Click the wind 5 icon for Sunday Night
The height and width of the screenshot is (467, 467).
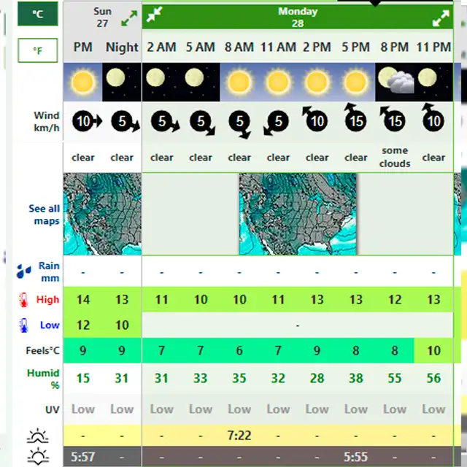point(126,121)
